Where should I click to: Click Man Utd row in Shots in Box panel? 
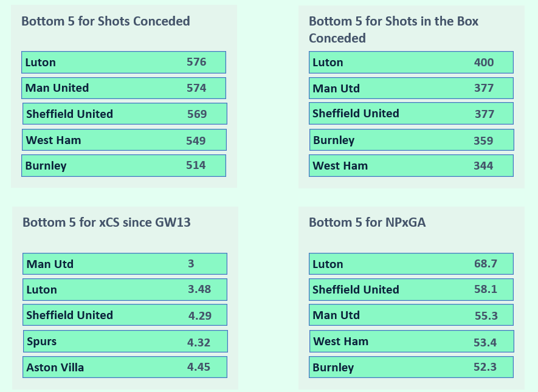click(x=411, y=88)
